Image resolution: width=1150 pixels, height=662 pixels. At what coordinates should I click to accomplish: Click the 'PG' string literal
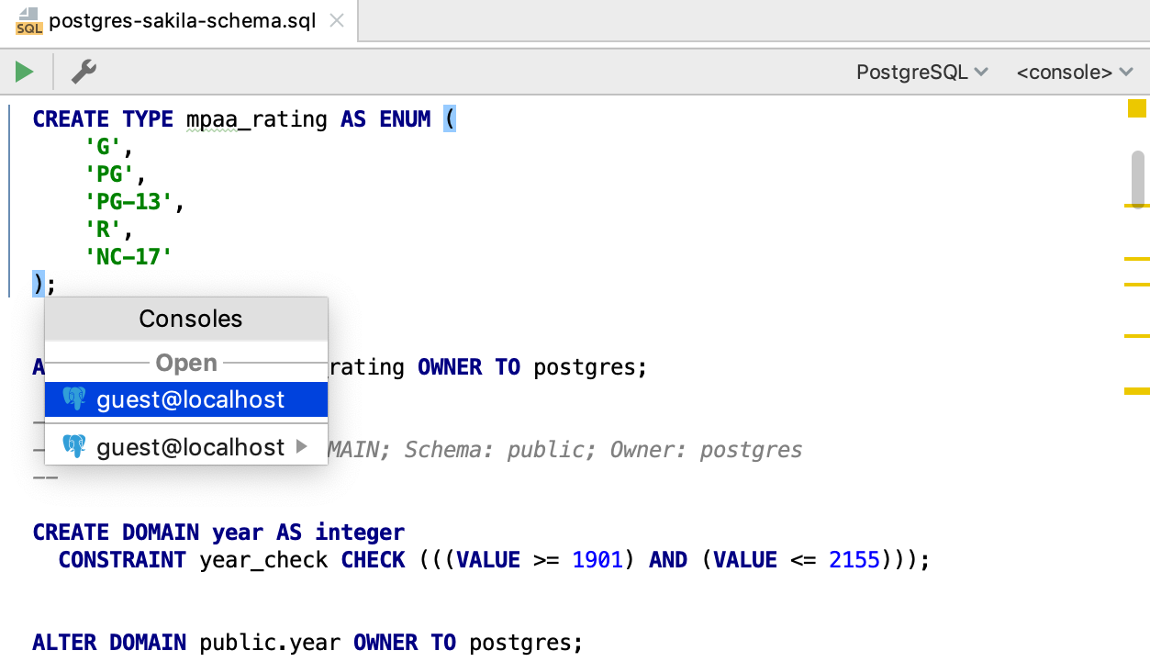click(109, 174)
